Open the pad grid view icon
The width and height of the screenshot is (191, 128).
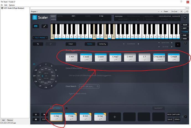pyautogui.click(x=36, y=119)
